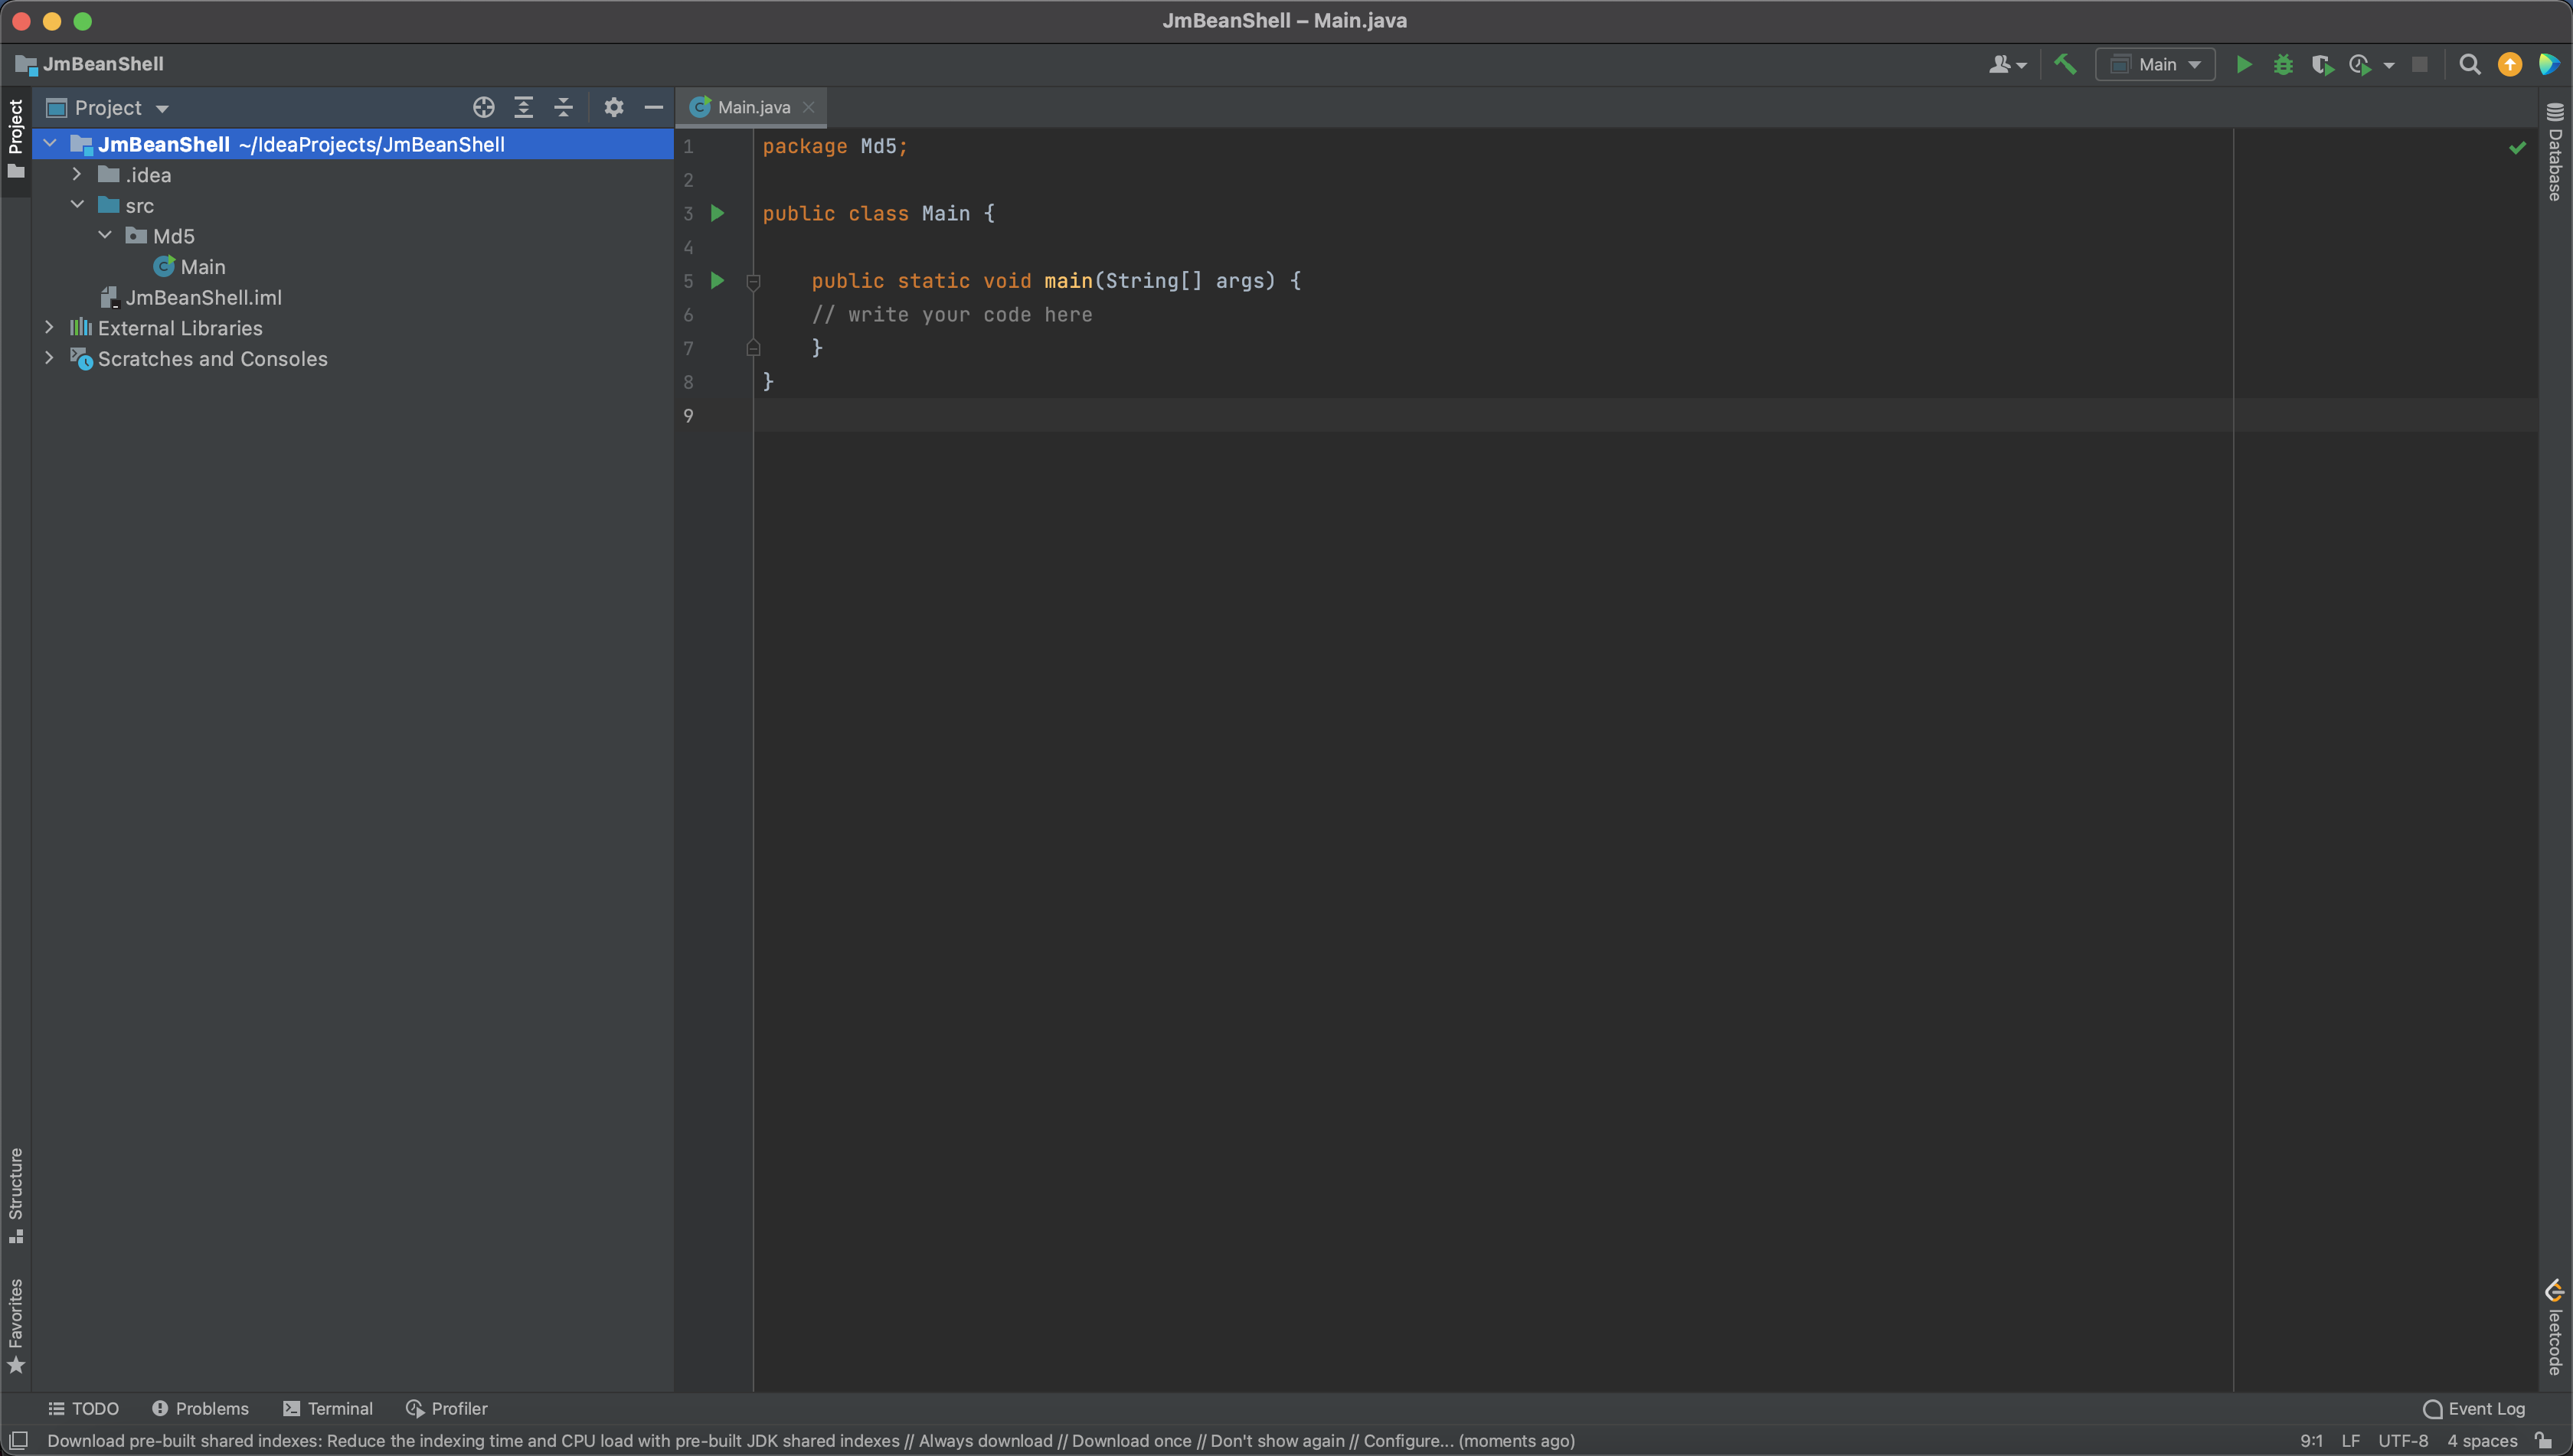Click the Profile run icon
The height and width of the screenshot is (1456, 2573).
tap(2361, 65)
